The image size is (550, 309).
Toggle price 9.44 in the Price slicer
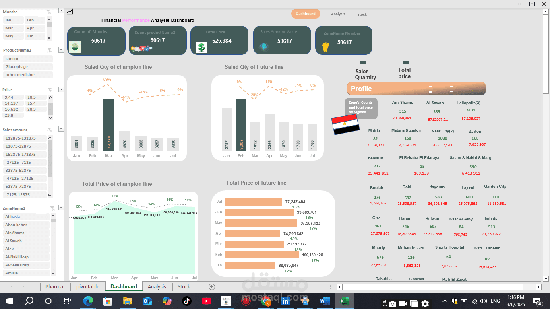(13, 97)
